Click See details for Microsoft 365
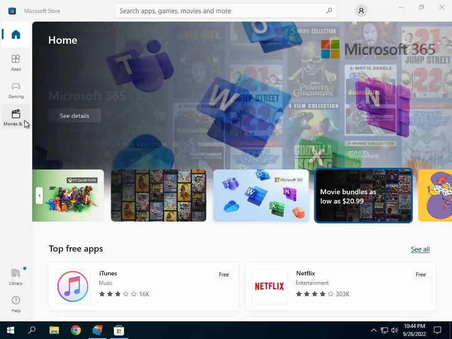This screenshot has height=339, width=452. pyautogui.click(x=74, y=116)
